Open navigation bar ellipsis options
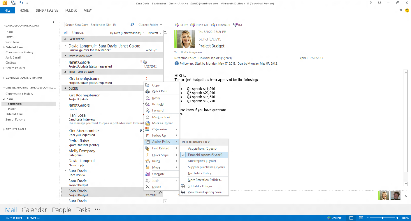The image size is (411, 221). (98, 209)
